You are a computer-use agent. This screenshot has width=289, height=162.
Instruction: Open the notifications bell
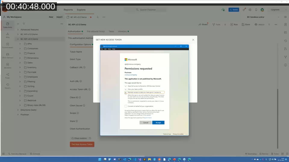[x=256, y=10]
